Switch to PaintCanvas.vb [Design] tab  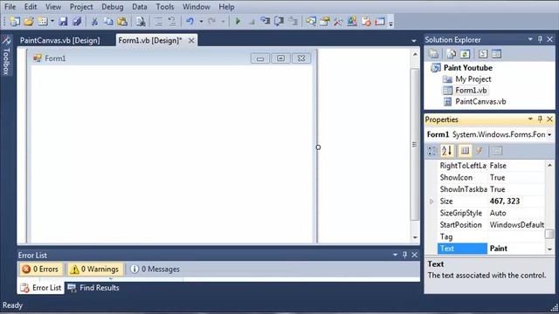point(60,40)
